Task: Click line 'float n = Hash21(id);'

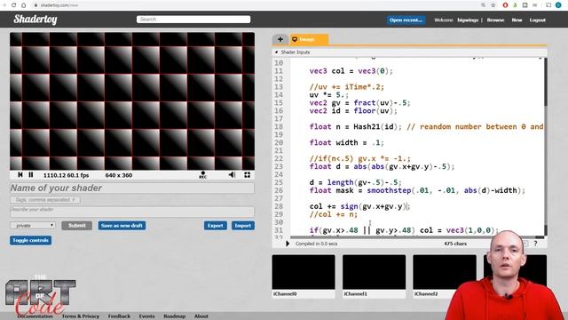Action: click(356, 126)
